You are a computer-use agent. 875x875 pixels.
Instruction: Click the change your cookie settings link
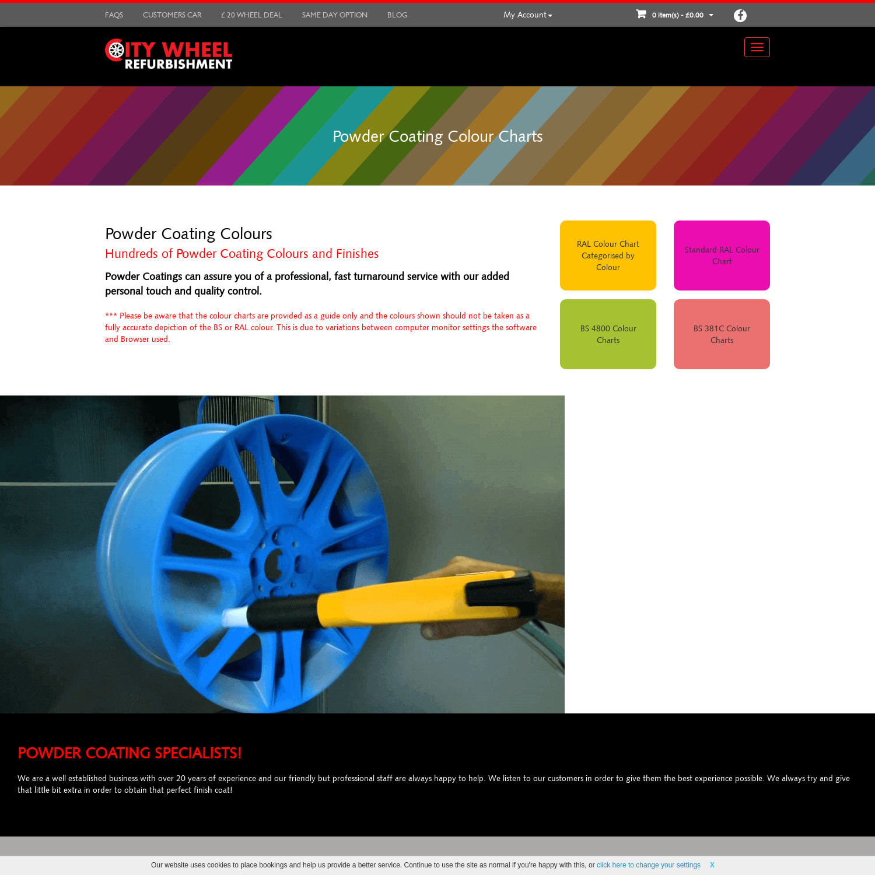(x=648, y=864)
